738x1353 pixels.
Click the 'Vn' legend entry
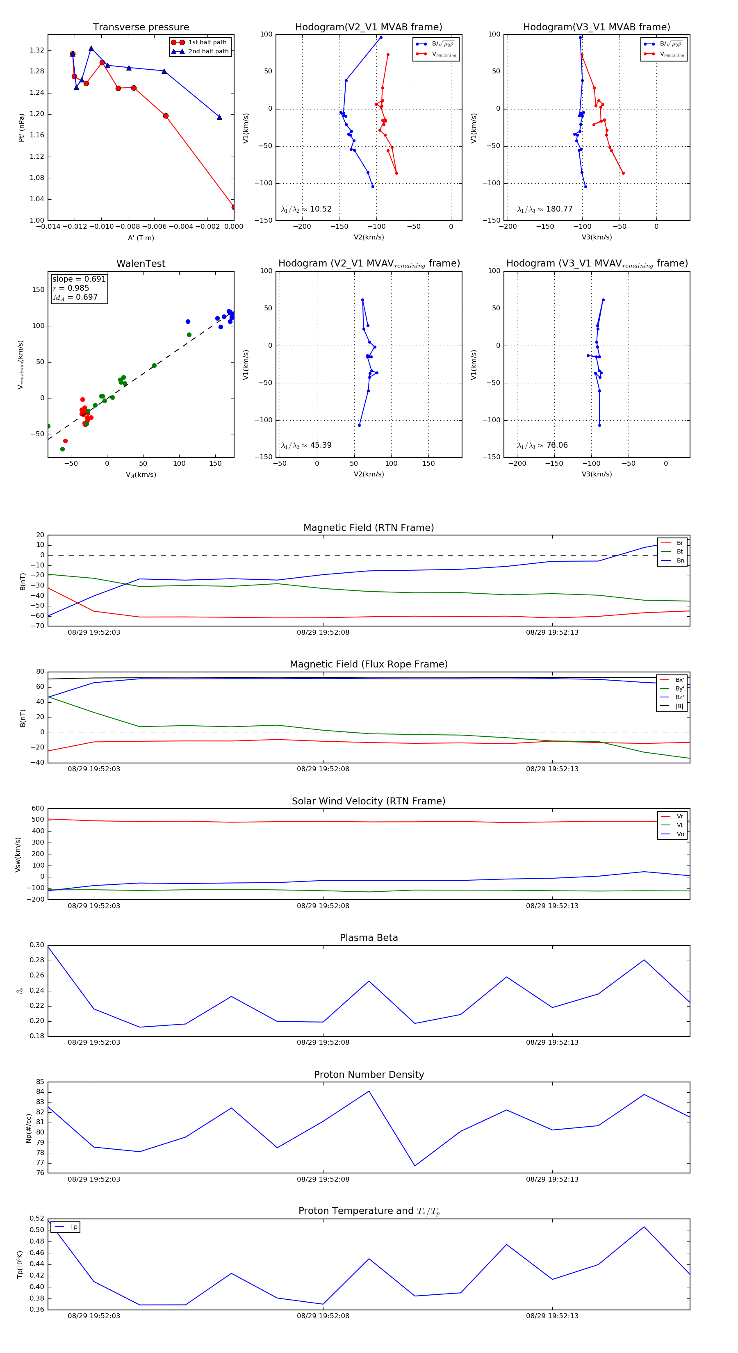click(x=673, y=834)
